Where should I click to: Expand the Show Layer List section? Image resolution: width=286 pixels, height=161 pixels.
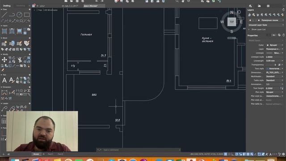pos(249,30)
